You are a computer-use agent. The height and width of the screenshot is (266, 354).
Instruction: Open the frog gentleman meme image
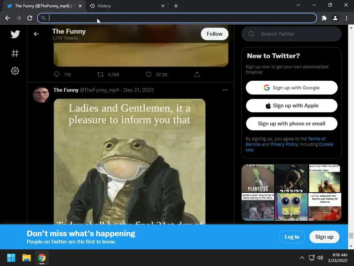(130, 161)
